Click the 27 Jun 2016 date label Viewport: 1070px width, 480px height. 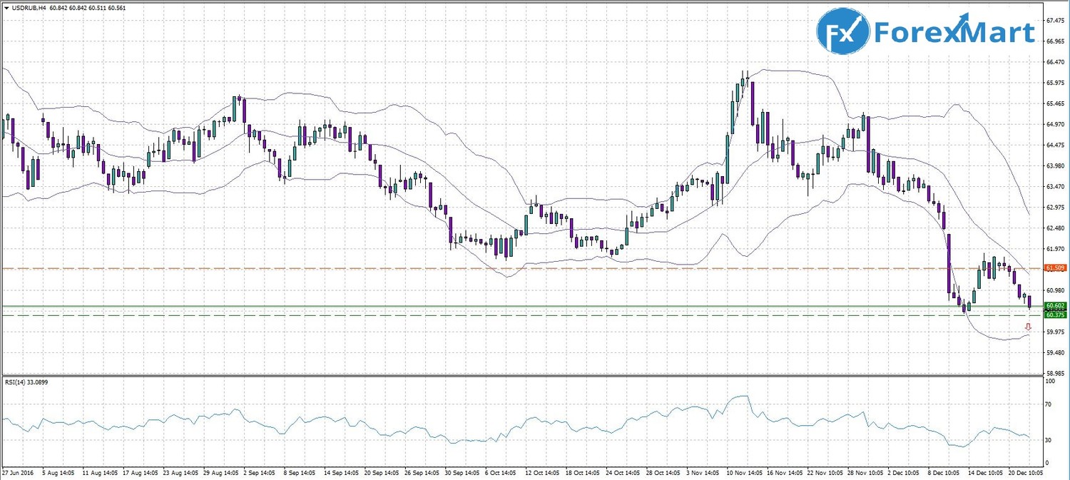(19, 472)
